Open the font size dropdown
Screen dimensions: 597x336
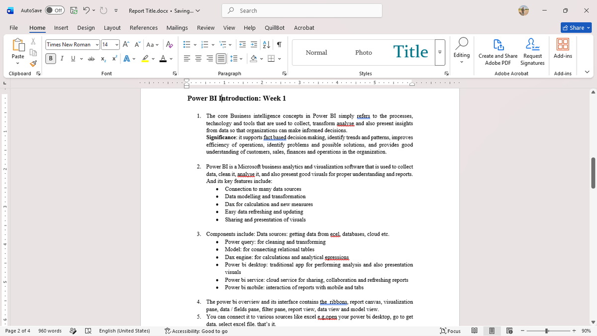tap(117, 45)
